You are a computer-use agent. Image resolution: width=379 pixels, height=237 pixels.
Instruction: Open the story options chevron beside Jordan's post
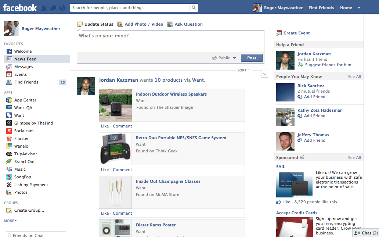(x=265, y=74)
